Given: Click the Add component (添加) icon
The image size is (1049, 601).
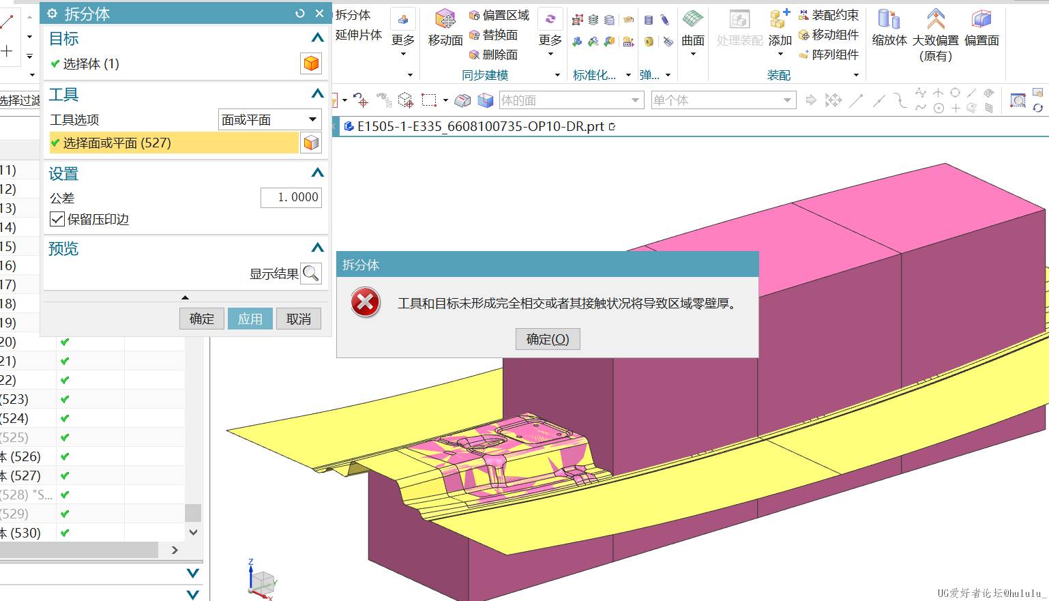Looking at the screenshot, I should pyautogui.click(x=780, y=19).
